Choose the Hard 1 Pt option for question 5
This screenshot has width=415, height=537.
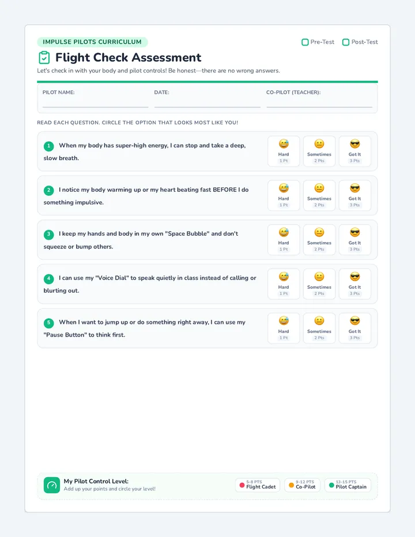click(x=284, y=328)
